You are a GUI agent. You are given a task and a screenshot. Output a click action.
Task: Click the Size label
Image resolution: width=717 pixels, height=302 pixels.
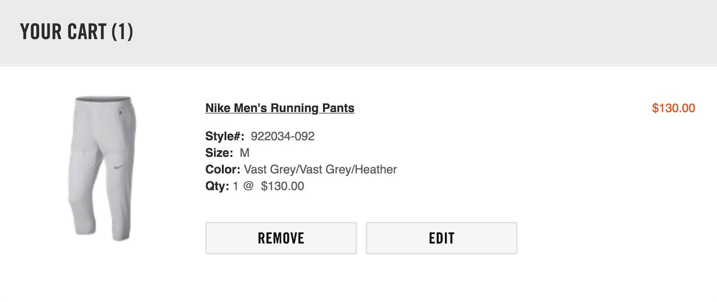[219, 153]
